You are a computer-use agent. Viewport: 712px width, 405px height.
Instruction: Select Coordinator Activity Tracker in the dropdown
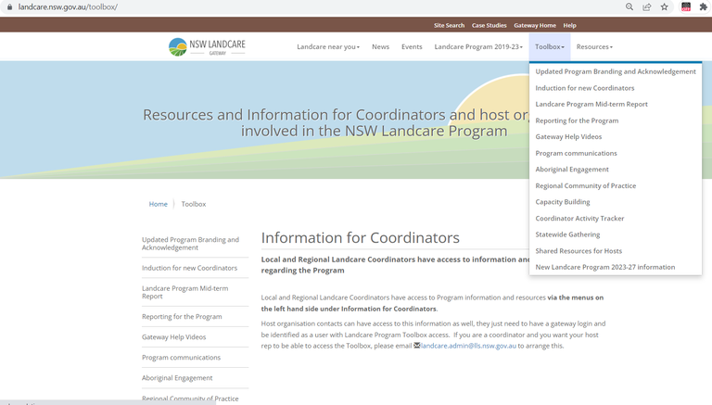point(579,219)
